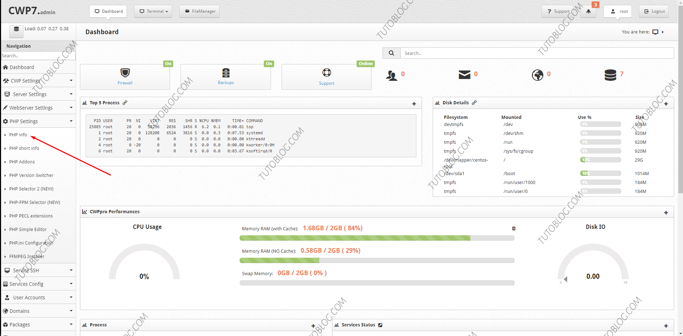Open FileManager from top bar
Image resolution: width=683 pixels, height=336 pixels.
[x=199, y=11]
